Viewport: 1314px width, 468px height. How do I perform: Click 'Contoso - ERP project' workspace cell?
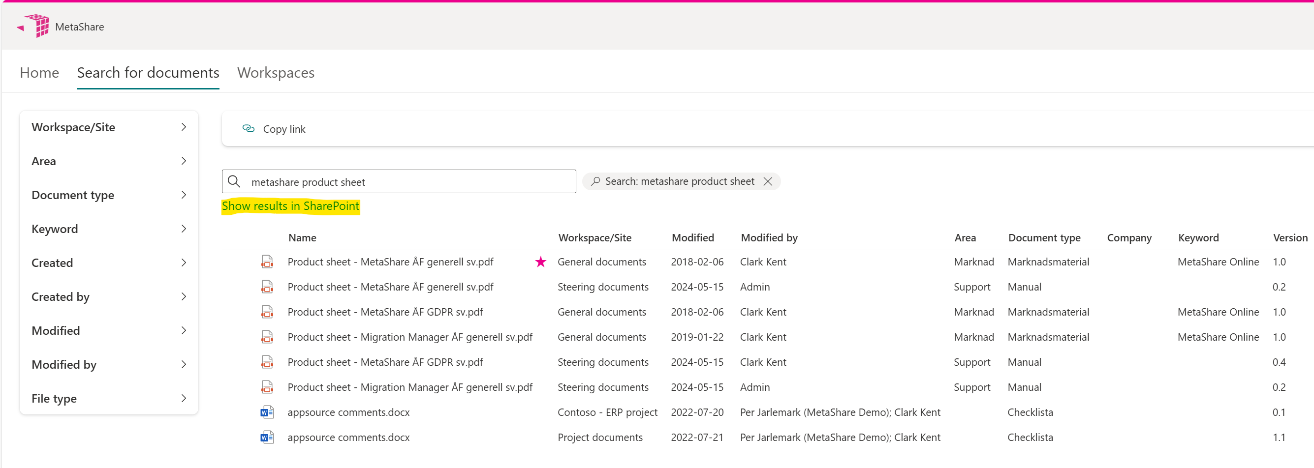pos(607,412)
